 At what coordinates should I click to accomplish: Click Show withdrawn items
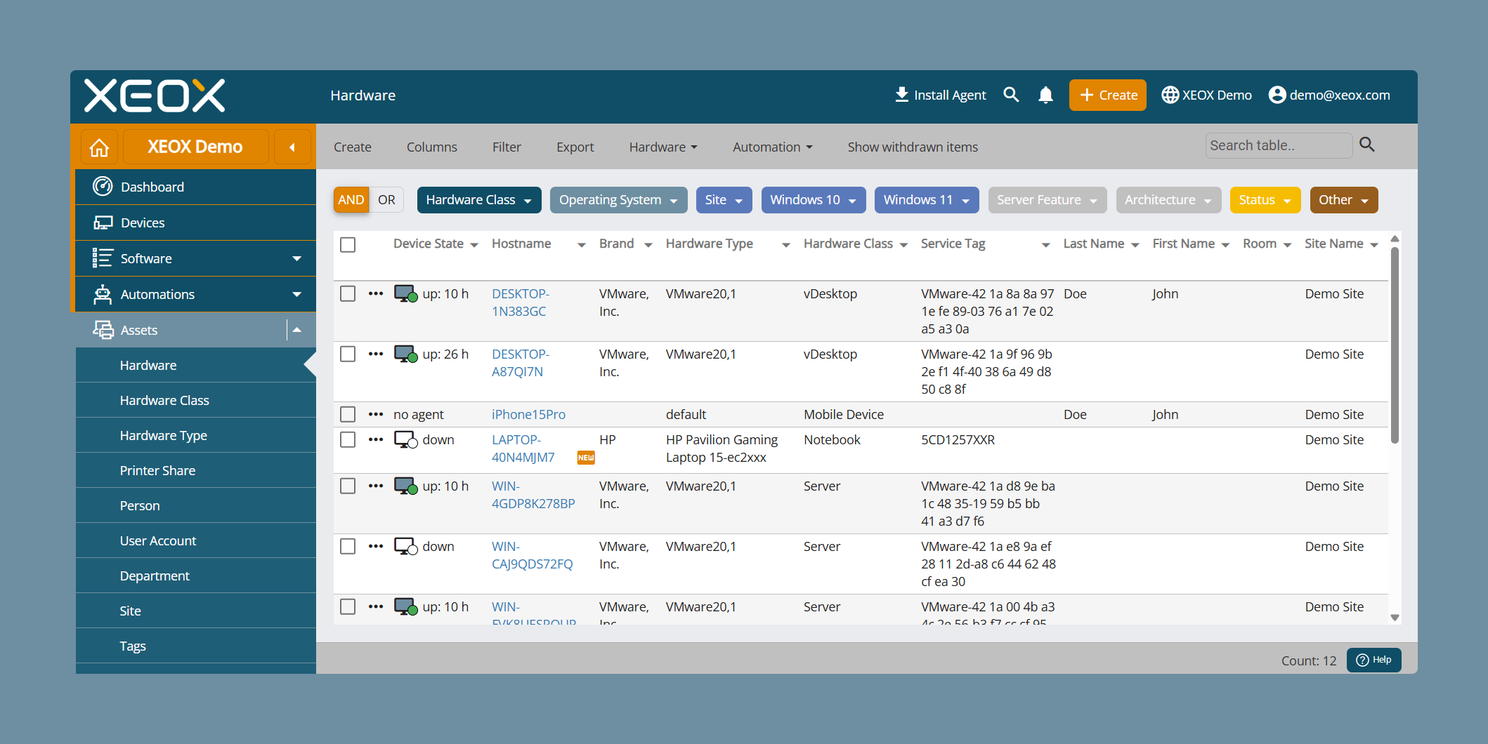(913, 147)
